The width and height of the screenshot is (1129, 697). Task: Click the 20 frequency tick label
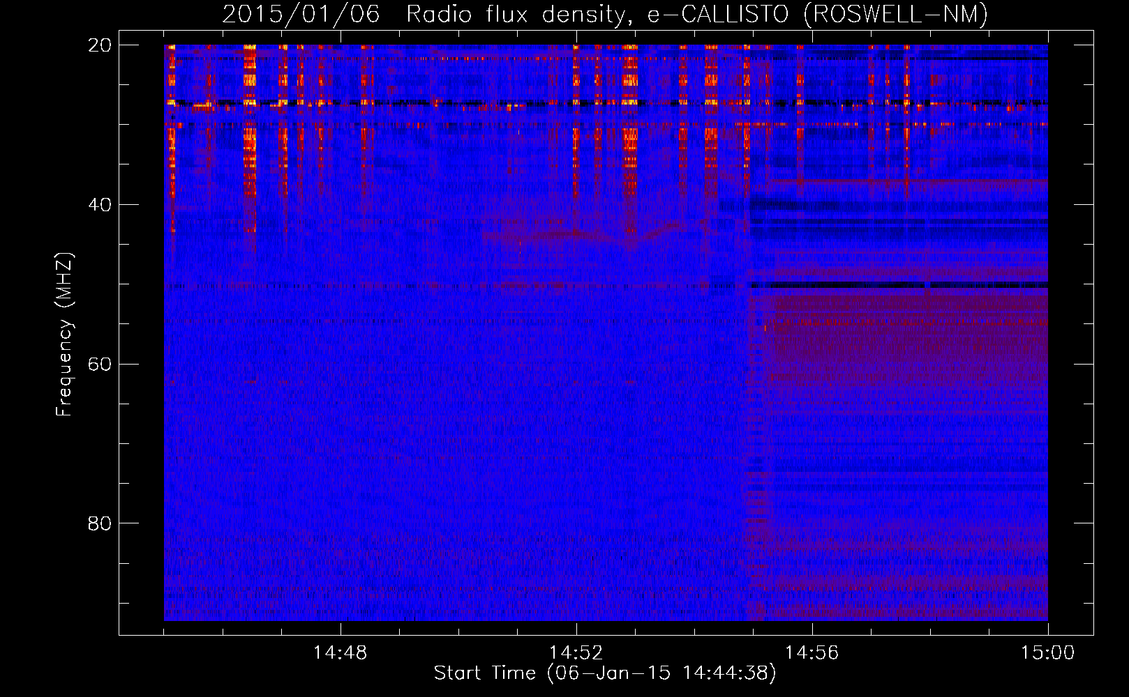(x=100, y=45)
